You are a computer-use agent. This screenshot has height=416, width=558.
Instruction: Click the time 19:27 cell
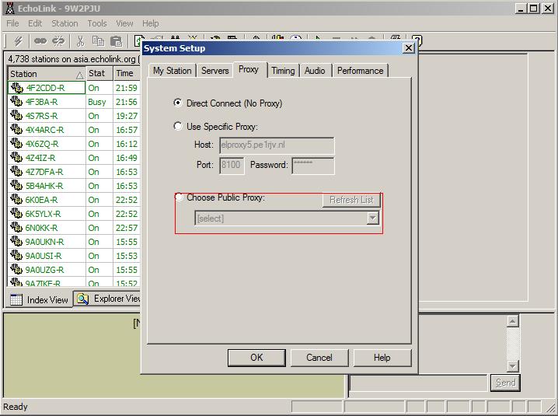(x=127, y=116)
